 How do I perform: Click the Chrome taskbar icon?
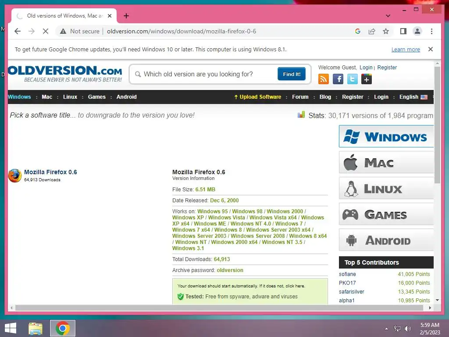pyautogui.click(x=63, y=328)
